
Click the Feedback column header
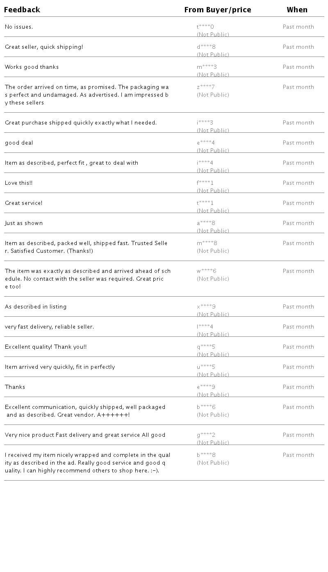[x=22, y=10]
